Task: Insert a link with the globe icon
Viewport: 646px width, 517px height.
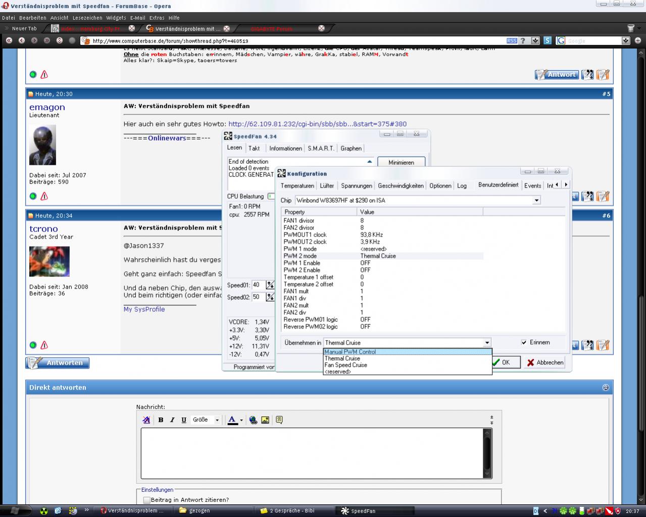Action: coord(253,420)
